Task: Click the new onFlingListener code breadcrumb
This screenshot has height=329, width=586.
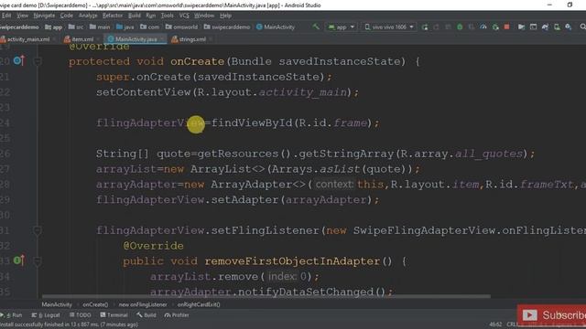Action: (143, 304)
